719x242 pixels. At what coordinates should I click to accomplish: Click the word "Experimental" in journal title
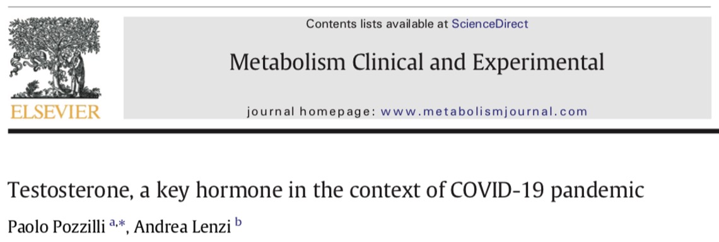(538, 64)
